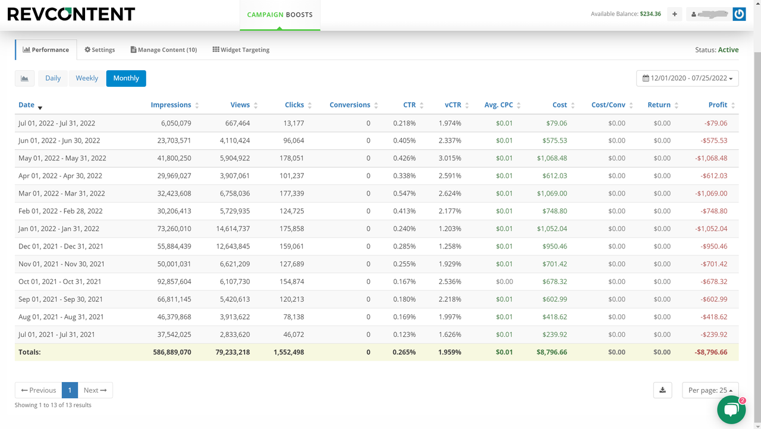Click the Aug 01, 2021 - Aug 31, 2021 row date
The width and height of the screenshot is (761, 429).
pos(61,317)
